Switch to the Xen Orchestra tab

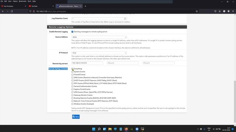[x=14, y=6]
